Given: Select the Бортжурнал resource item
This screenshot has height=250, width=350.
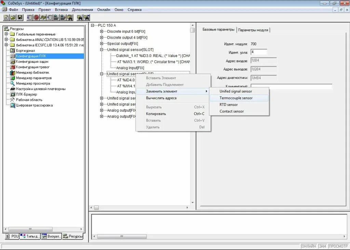Looking at the screenshot, I should coord(25,51).
